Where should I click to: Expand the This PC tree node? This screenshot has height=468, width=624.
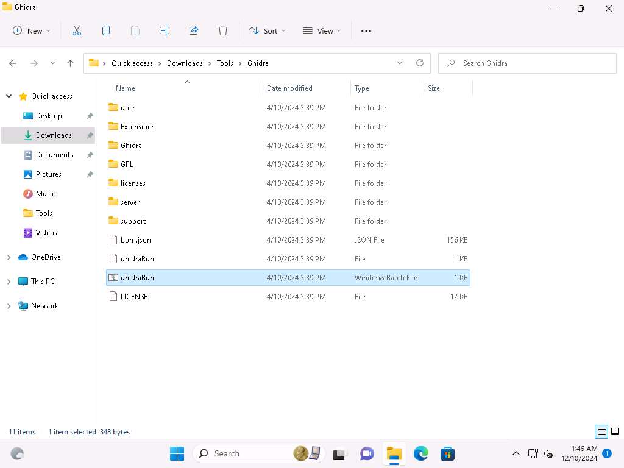click(9, 282)
